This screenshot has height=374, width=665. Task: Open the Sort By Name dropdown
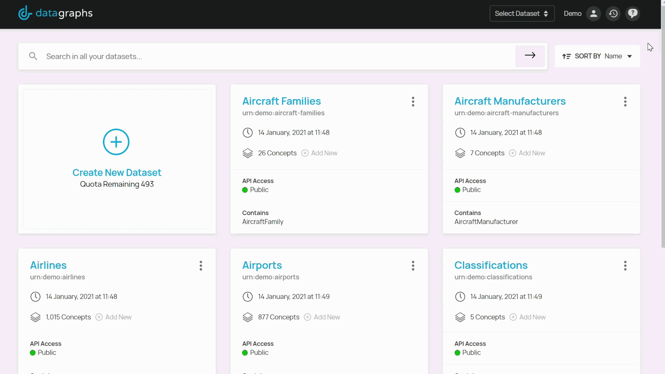(618, 56)
